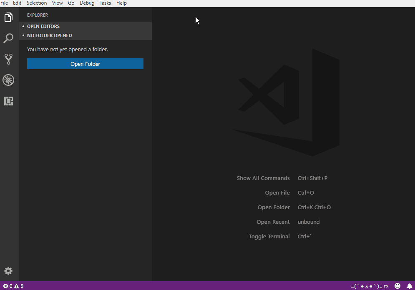Open the Debug view icon
This screenshot has width=415, height=290.
point(8,80)
